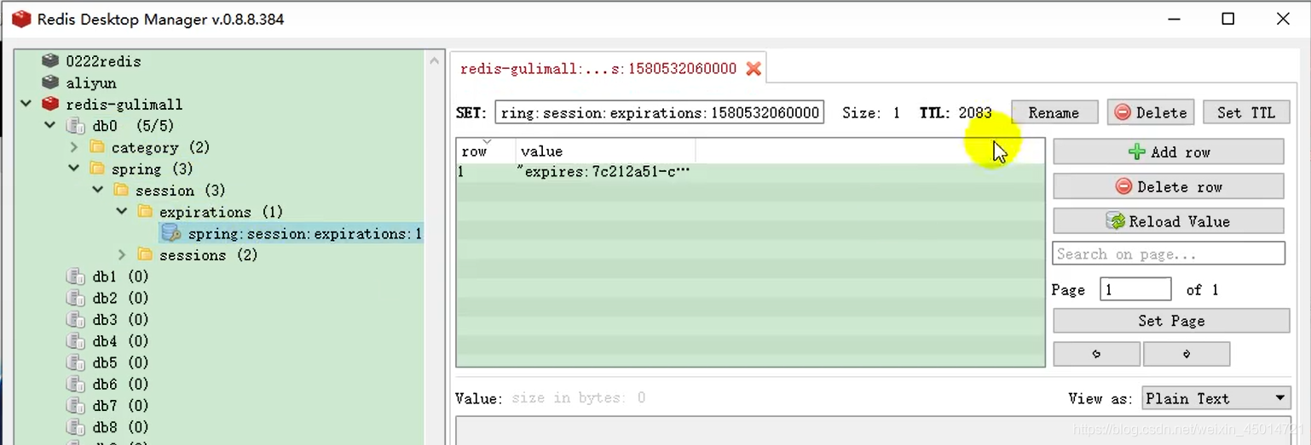Collapse the expirations folder
Image resolution: width=1311 pixels, height=445 pixels.
tap(122, 211)
